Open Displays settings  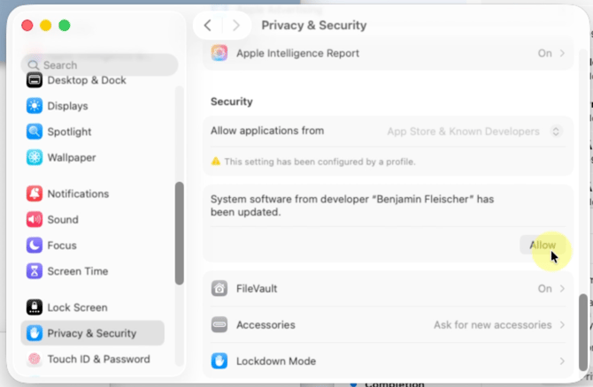pyautogui.click(x=93, y=106)
